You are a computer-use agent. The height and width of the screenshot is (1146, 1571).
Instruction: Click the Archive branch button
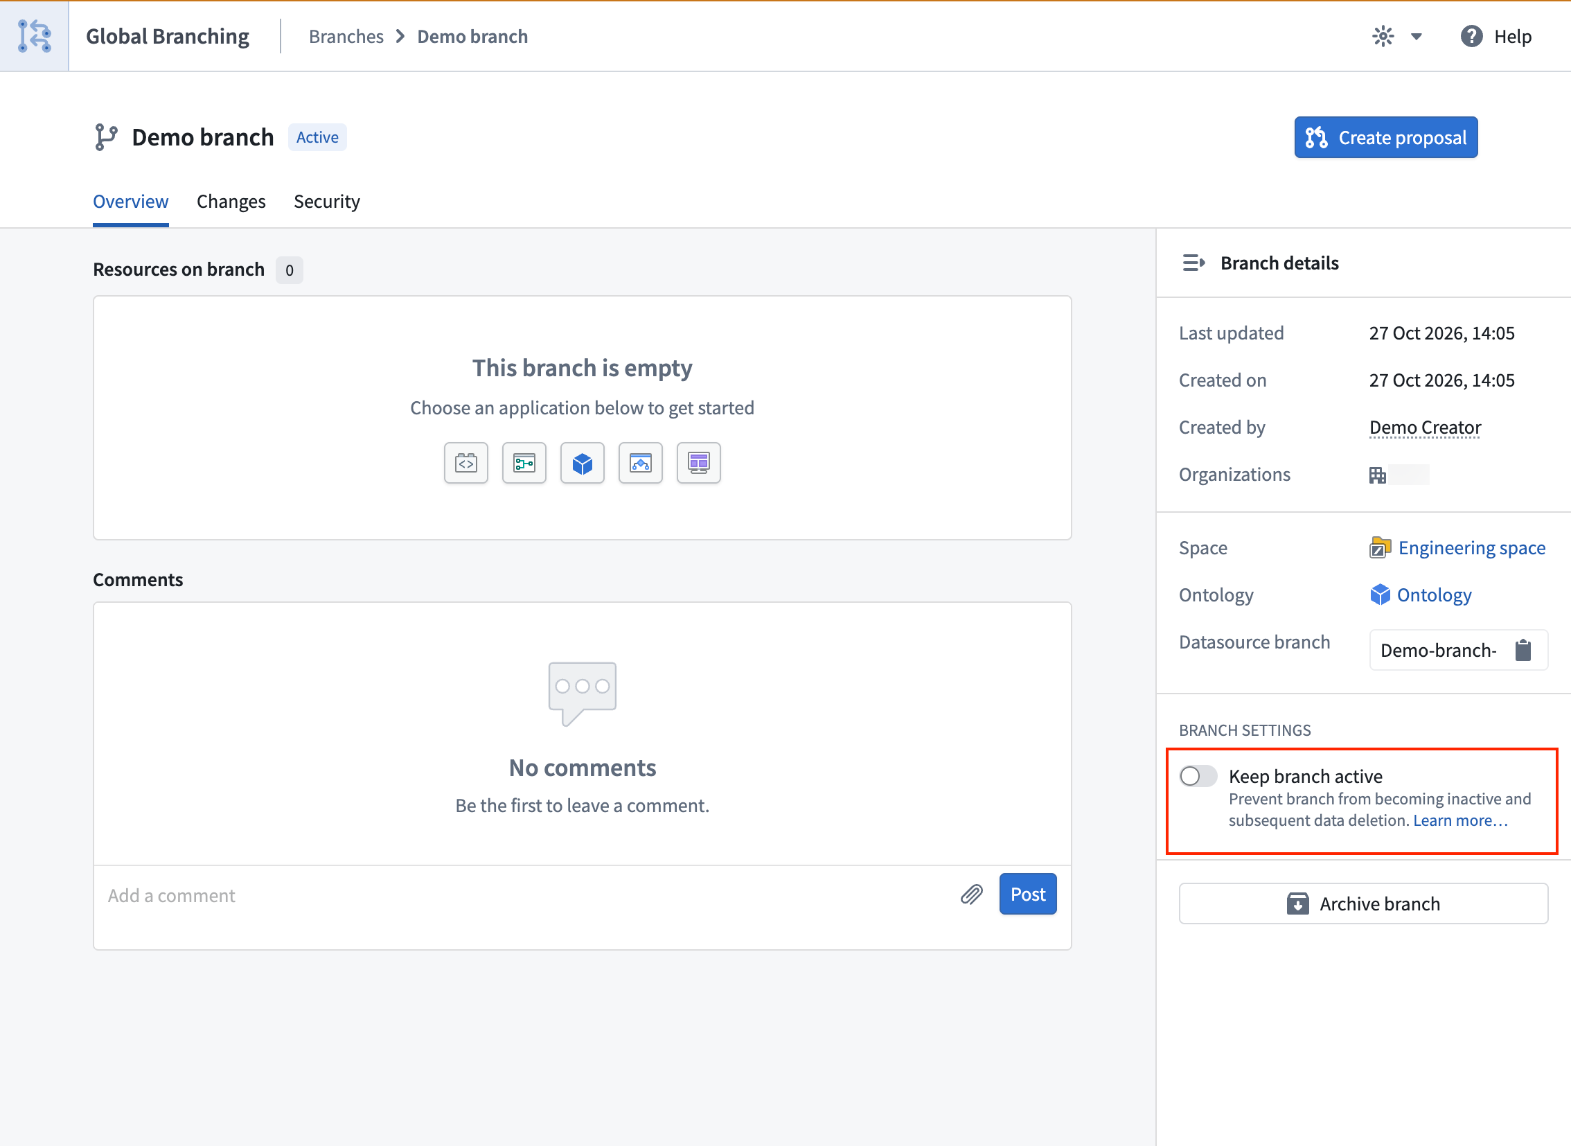1363,904
